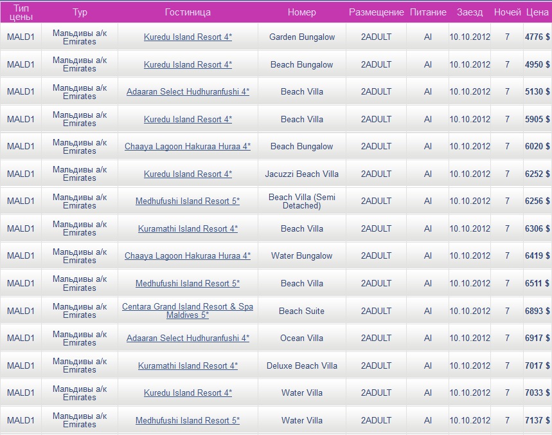Click the Номер column header
Image resolution: width=552 pixels, height=435 pixels.
(x=302, y=12)
